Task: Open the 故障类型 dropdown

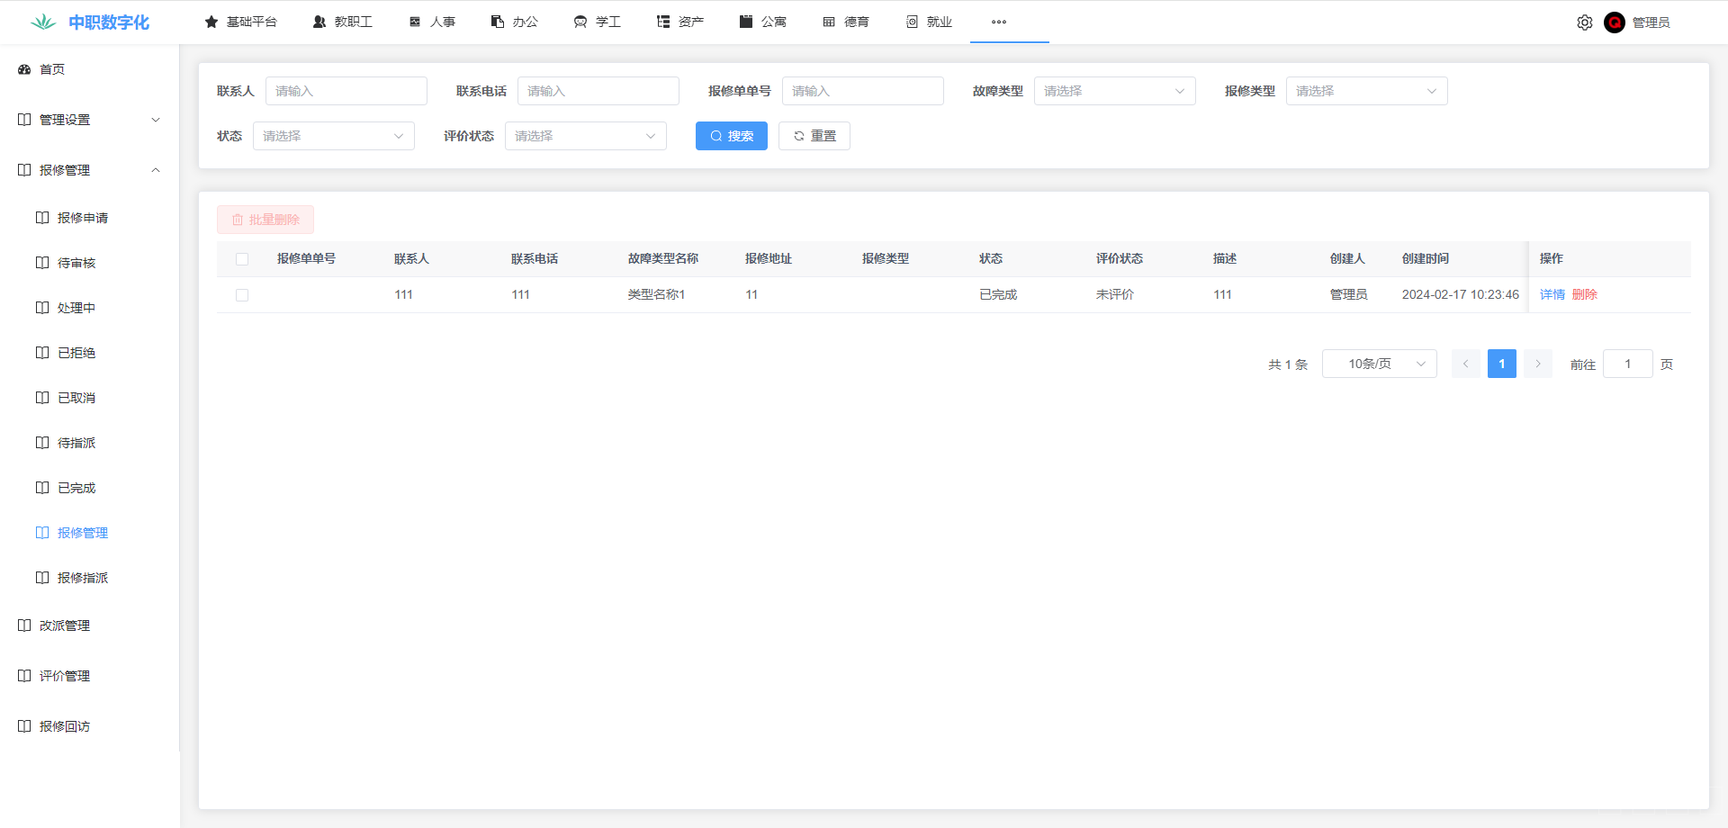Action: pyautogui.click(x=1114, y=91)
